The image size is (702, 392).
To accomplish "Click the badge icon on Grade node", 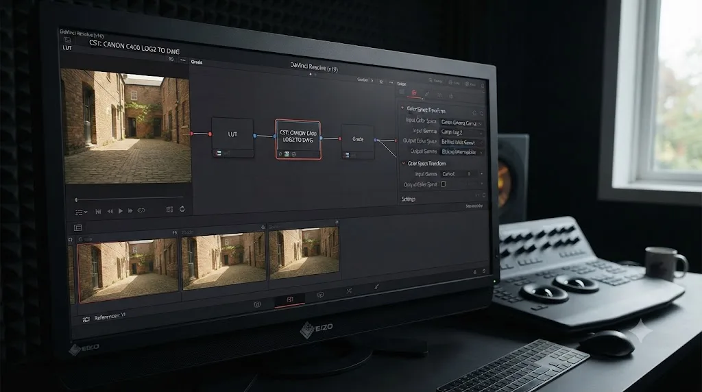I will 346,156.
